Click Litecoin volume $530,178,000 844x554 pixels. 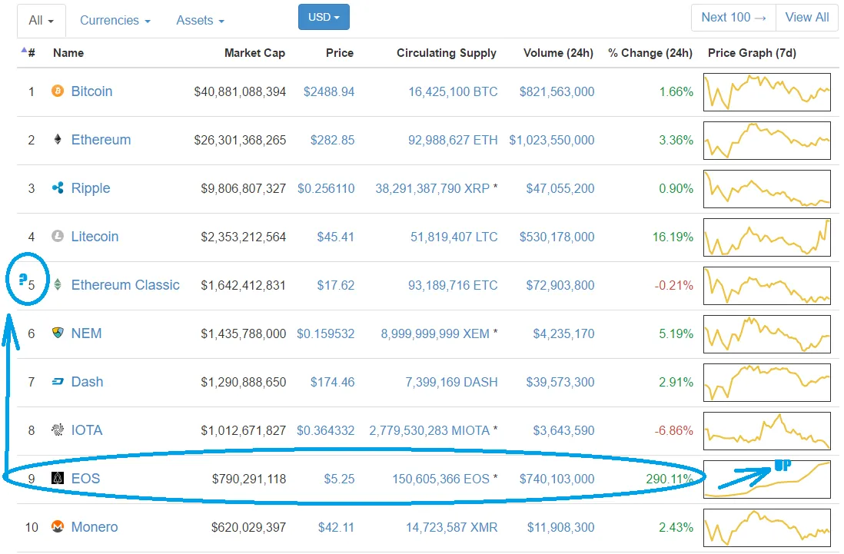point(557,237)
